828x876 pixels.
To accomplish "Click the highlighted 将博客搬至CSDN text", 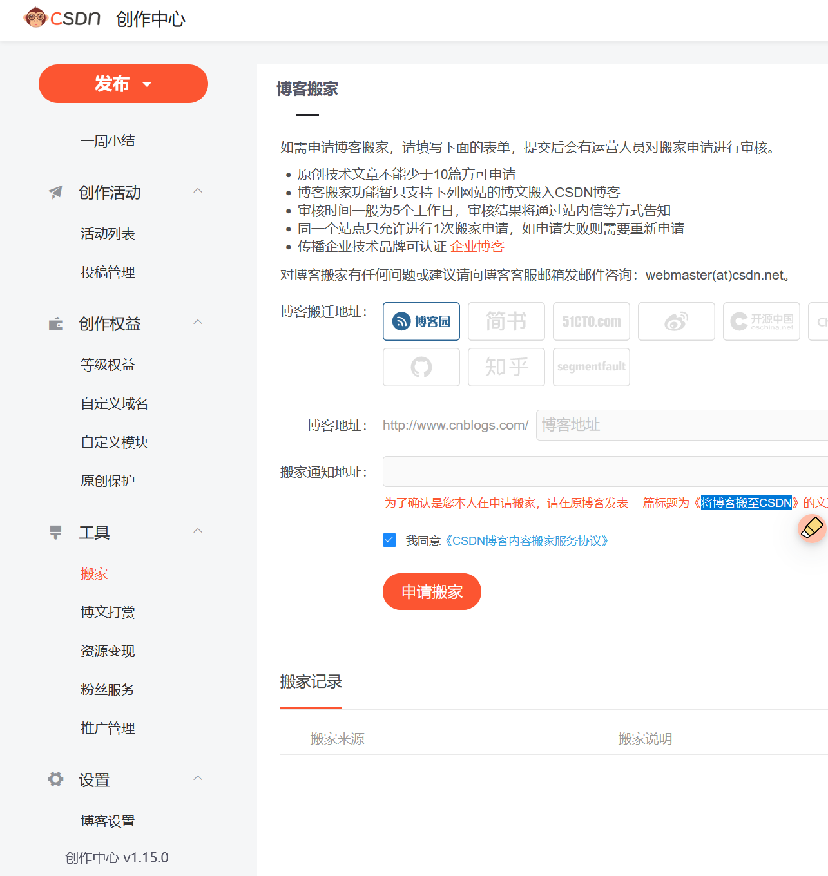I will (x=746, y=503).
